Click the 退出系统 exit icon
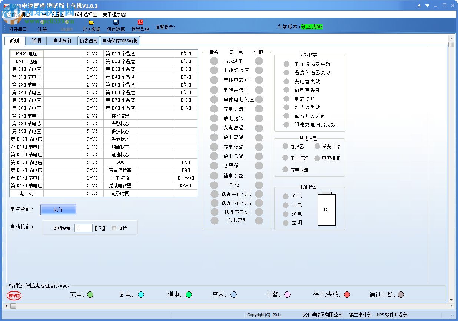This screenshot has height=321, width=458. 140,22
